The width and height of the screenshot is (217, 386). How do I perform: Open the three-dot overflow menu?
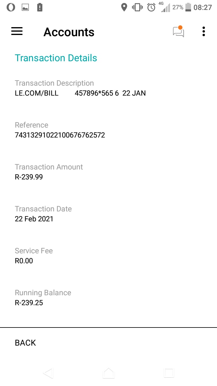(x=204, y=32)
